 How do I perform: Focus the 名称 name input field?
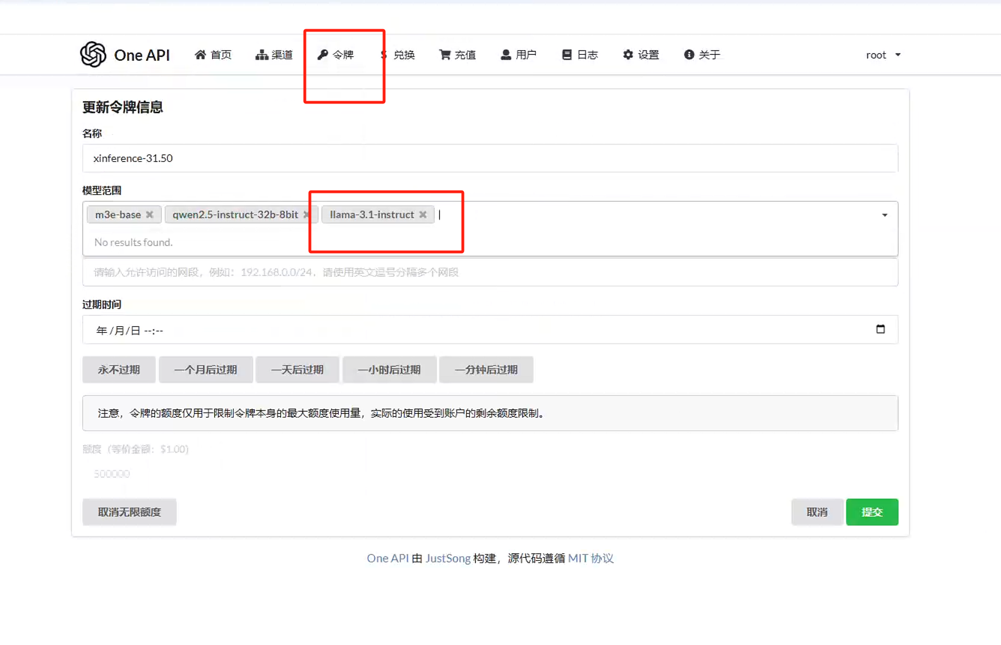(489, 159)
